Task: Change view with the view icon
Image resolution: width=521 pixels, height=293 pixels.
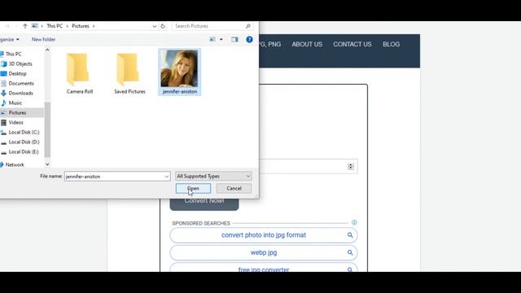Action: click(212, 40)
